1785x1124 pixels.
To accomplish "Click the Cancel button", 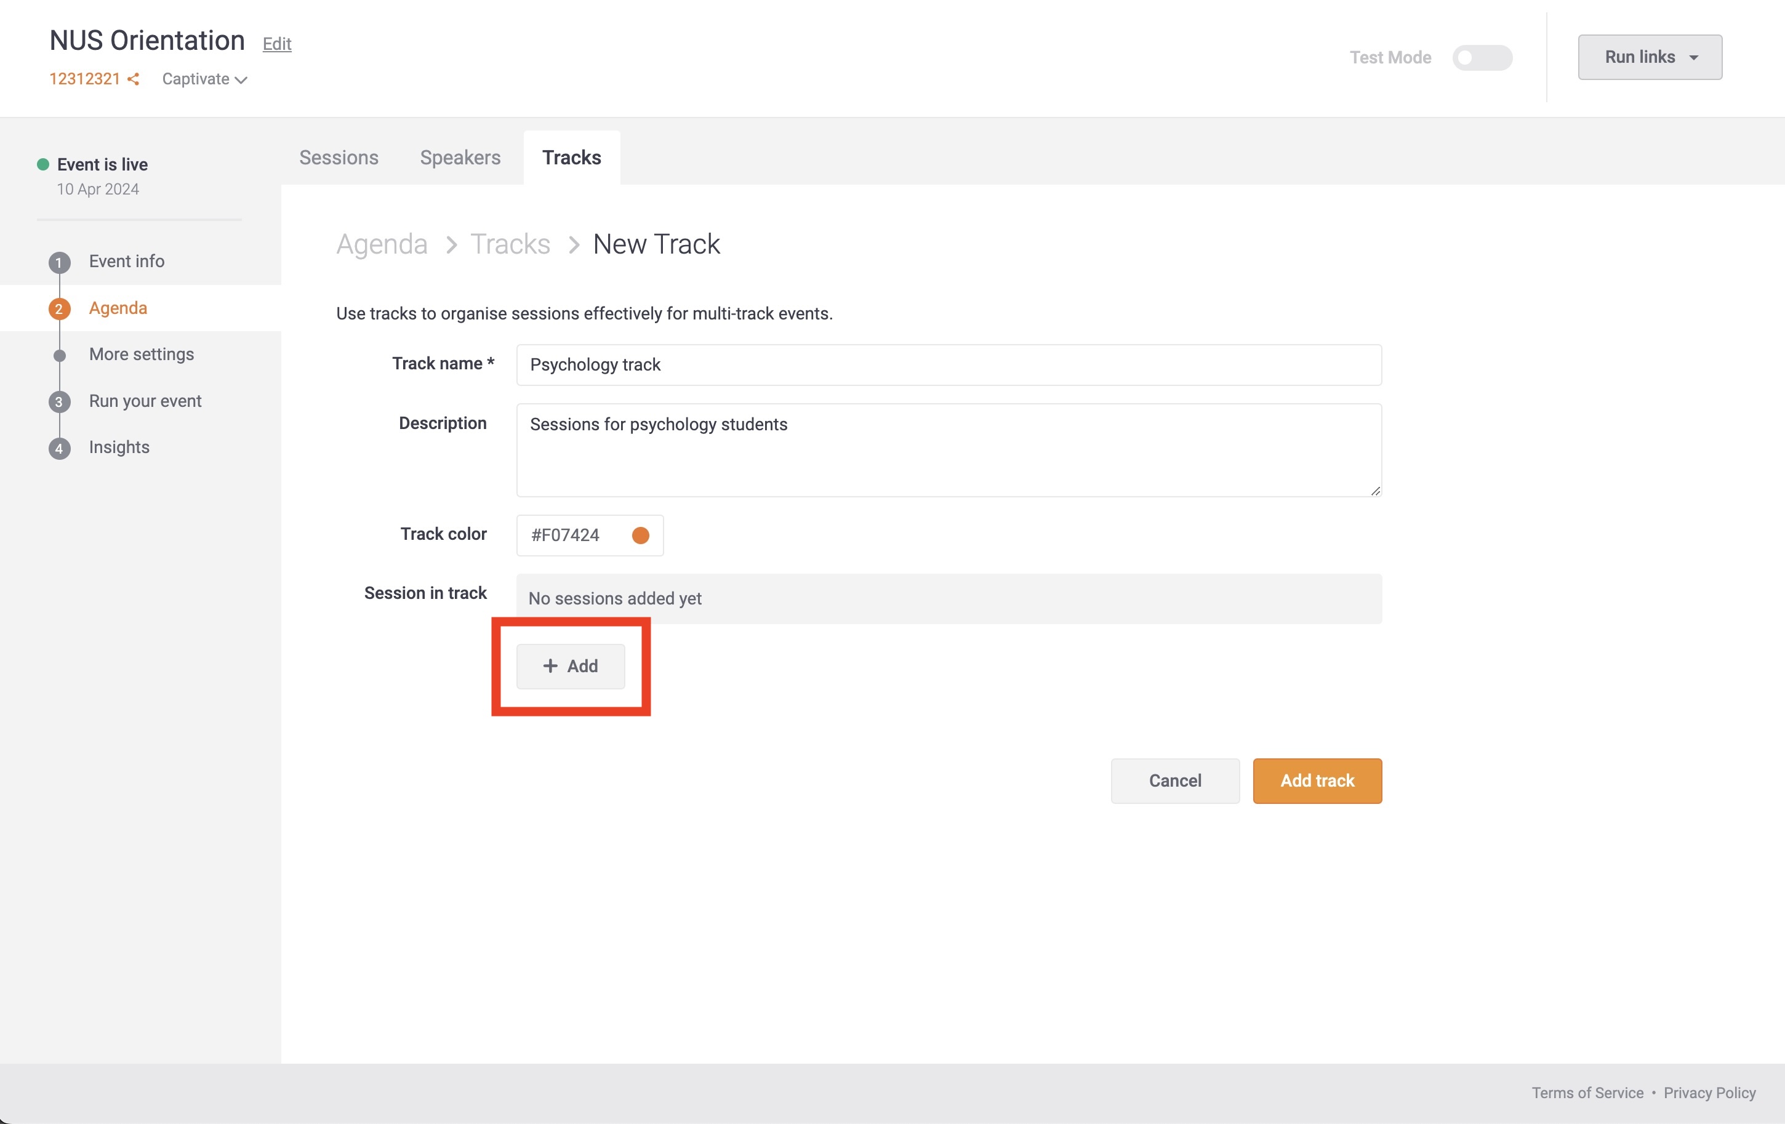I will [x=1174, y=781].
